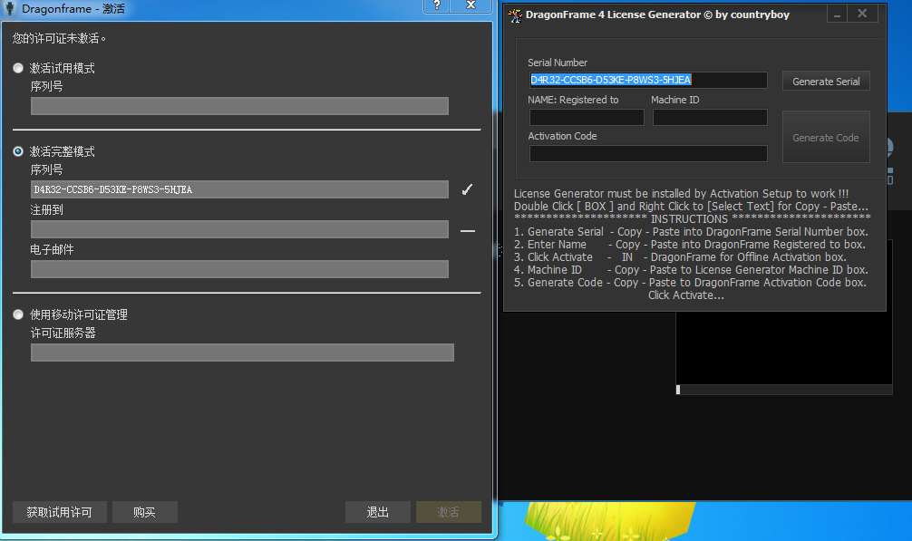This screenshot has width=912, height=541.
Task: Click instruction line '3. Click Activate'
Action: point(680,256)
